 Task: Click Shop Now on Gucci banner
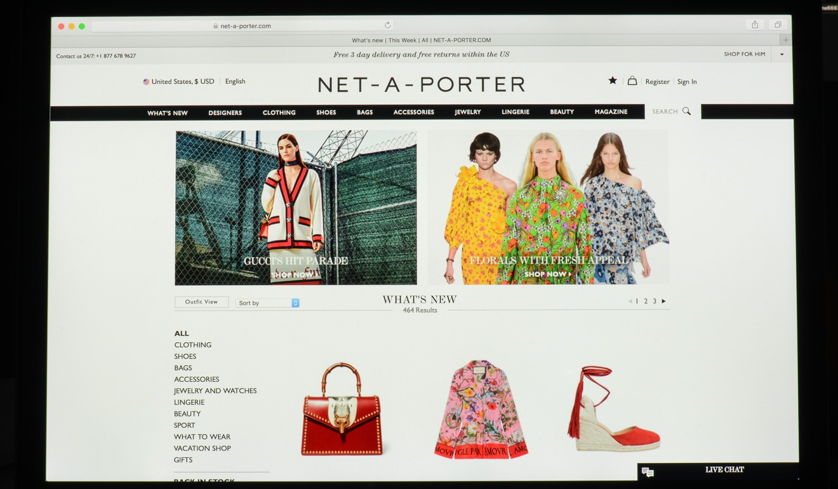pos(294,275)
